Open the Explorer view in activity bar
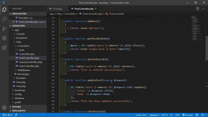208x117 pixels. tap(4, 9)
